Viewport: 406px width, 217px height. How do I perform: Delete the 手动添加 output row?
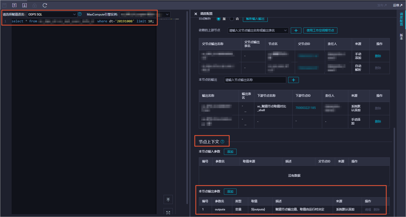pos(378,122)
